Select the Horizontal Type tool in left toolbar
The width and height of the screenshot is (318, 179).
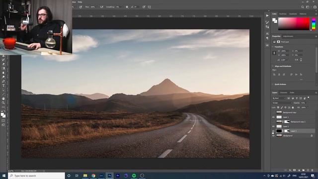pyautogui.click(x=3, y=86)
